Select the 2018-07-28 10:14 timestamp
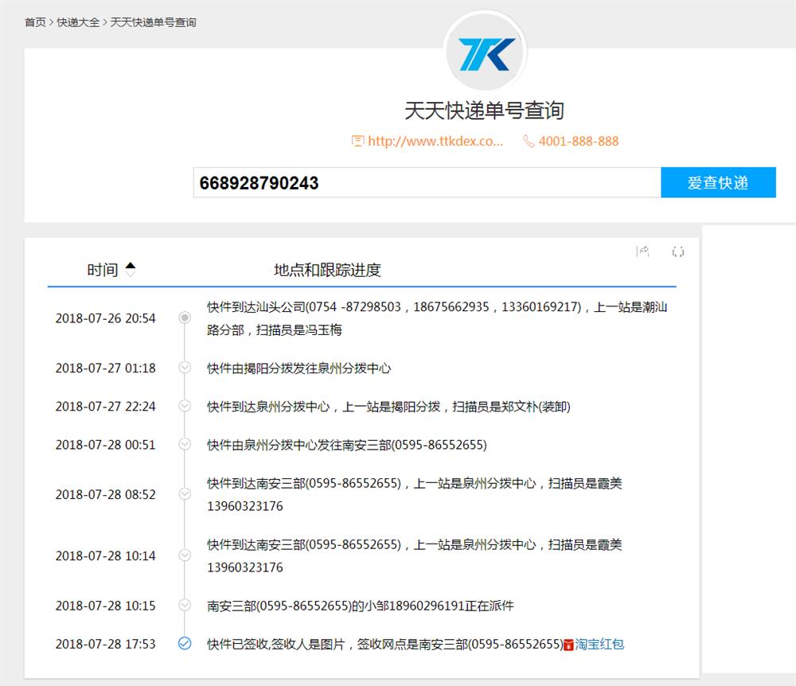The width and height of the screenshot is (796, 686). pos(106,555)
